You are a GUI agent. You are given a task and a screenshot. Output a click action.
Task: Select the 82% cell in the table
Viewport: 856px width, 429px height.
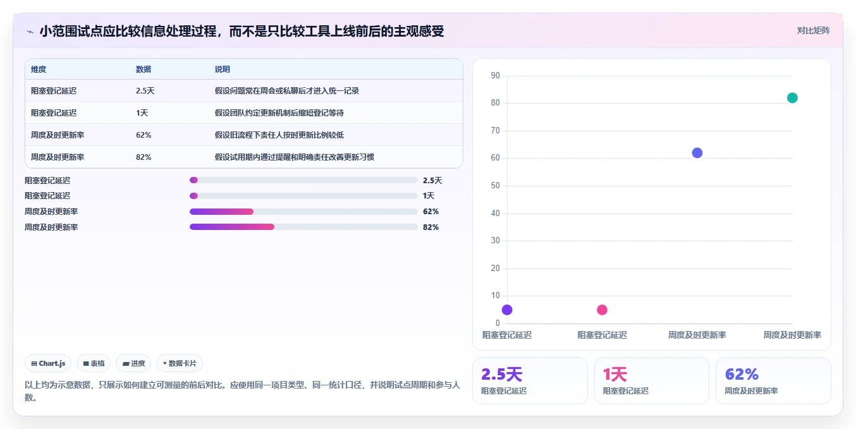tap(144, 157)
